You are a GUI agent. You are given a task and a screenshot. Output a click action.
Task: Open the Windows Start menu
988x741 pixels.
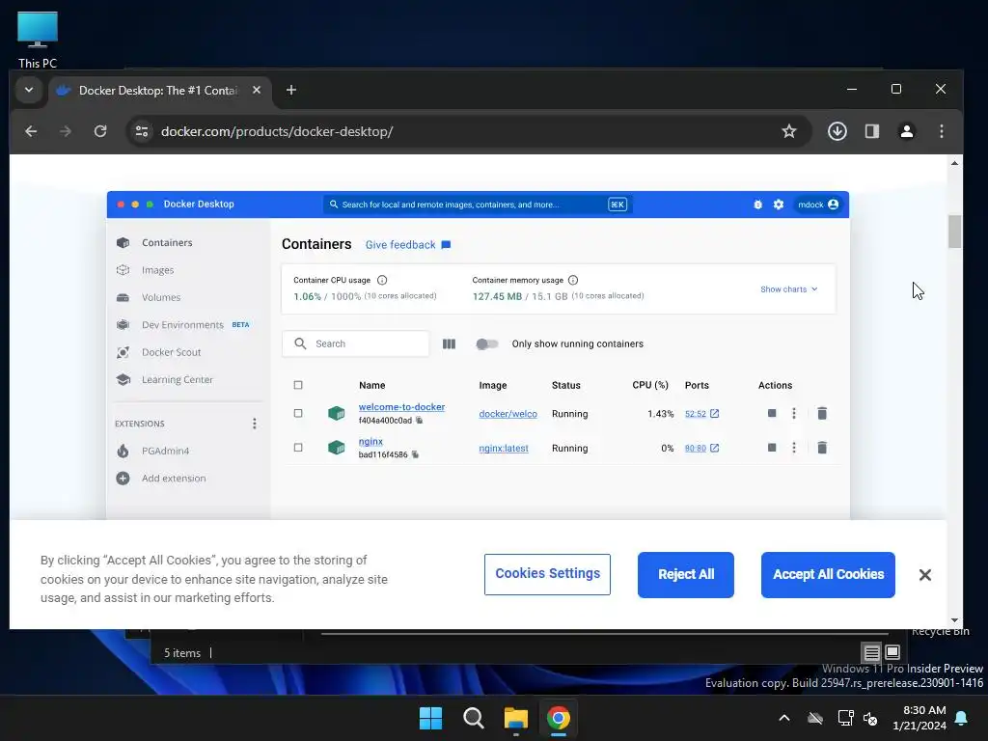[431, 718]
